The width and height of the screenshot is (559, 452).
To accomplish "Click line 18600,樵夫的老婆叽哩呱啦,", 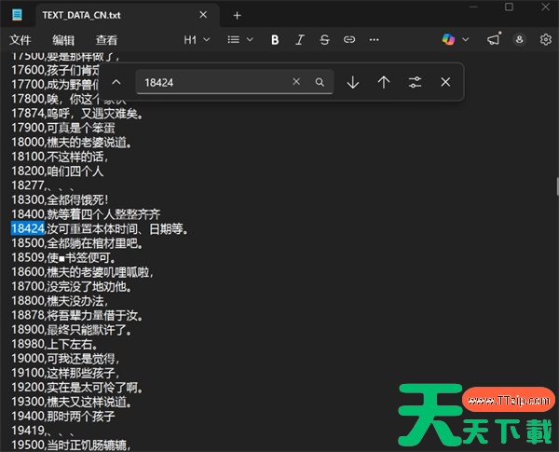I will (82, 272).
